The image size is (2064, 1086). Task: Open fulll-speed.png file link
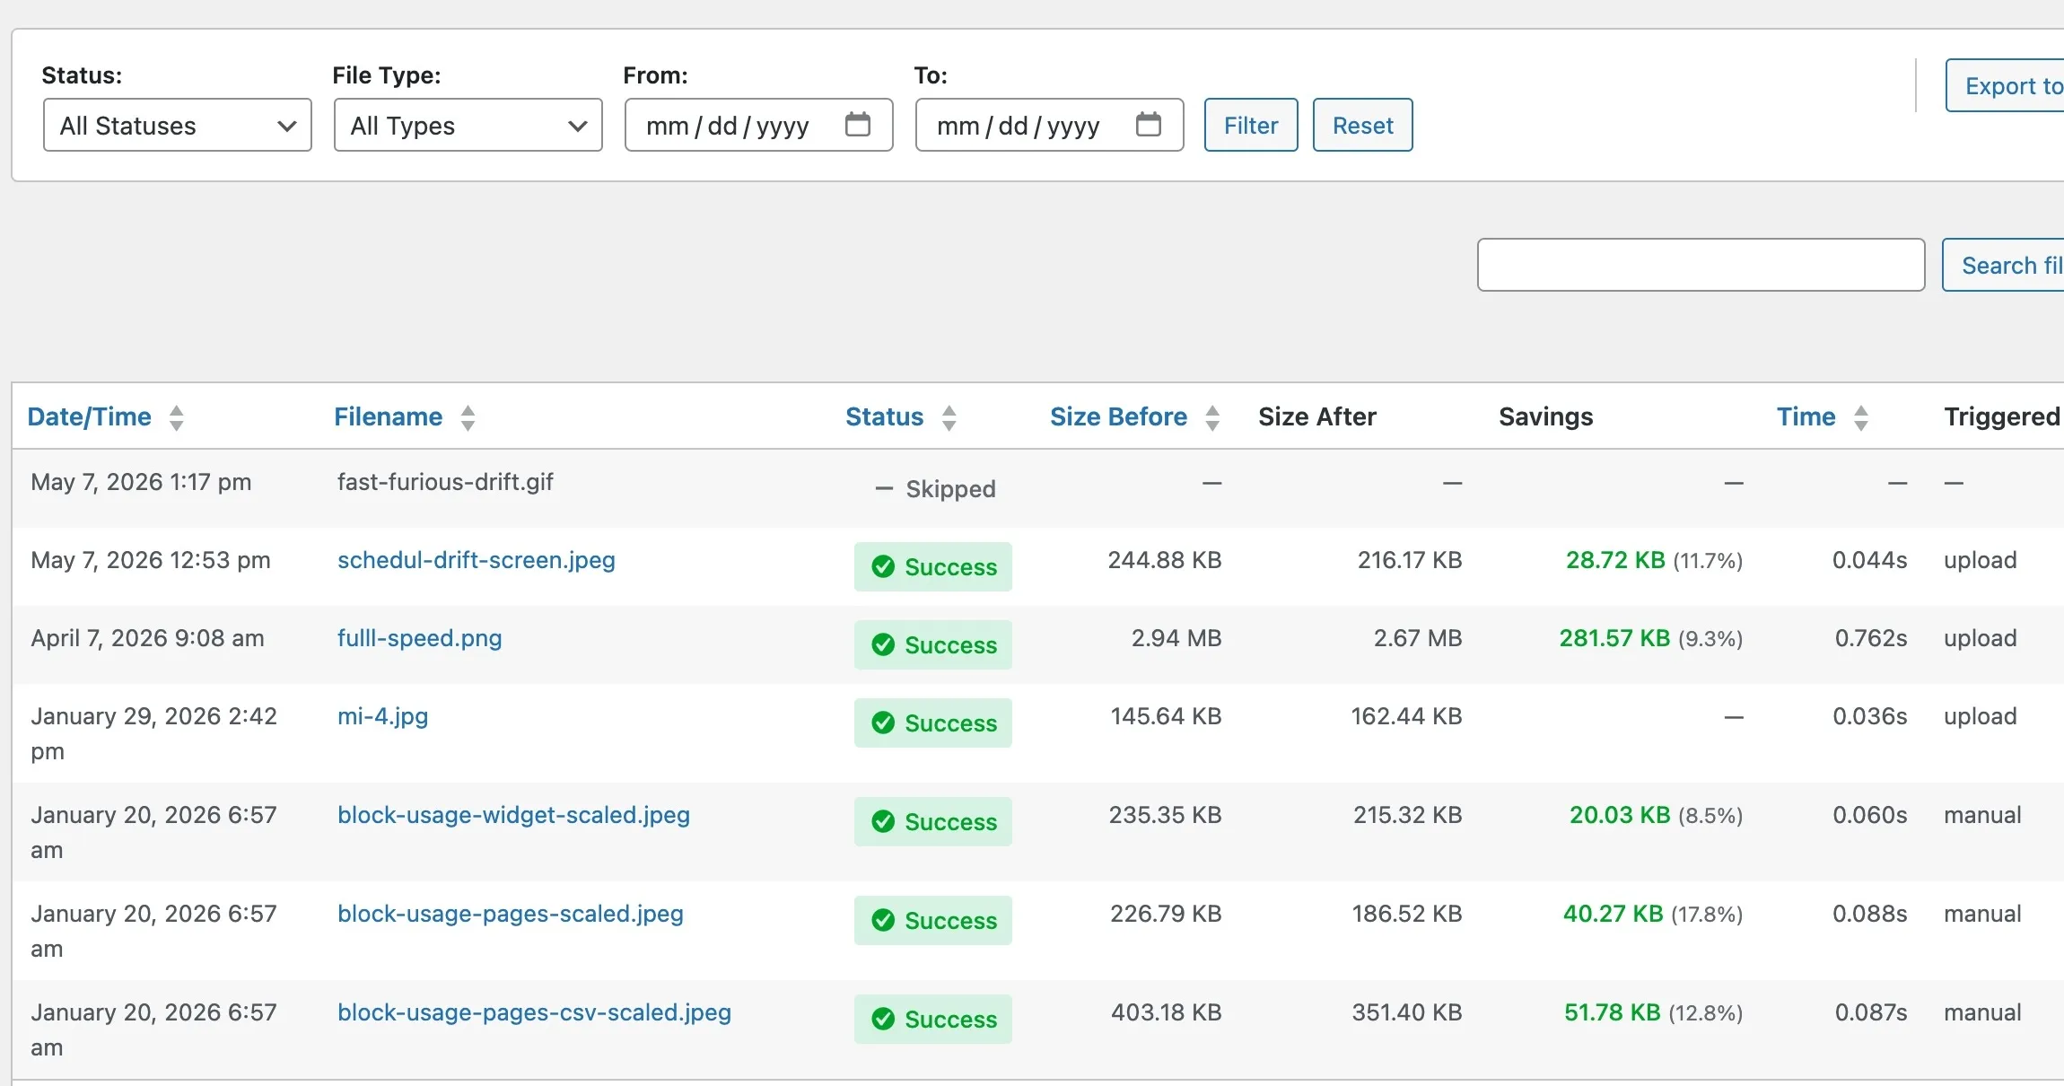point(419,638)
